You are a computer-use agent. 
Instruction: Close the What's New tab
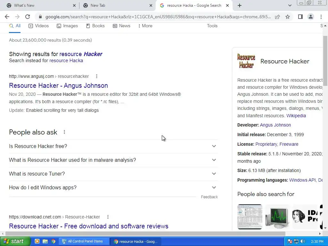point(74,5)
